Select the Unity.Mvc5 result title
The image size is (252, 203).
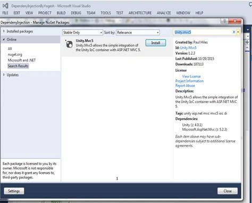pos(85,40)
